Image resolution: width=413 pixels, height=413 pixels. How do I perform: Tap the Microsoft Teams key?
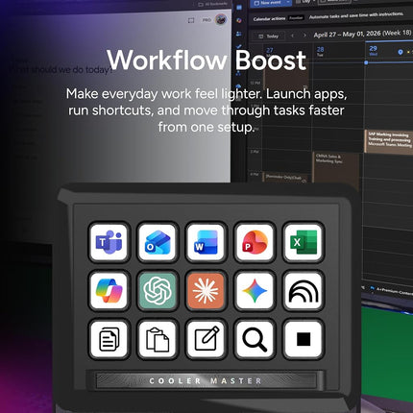pos(109,242)
